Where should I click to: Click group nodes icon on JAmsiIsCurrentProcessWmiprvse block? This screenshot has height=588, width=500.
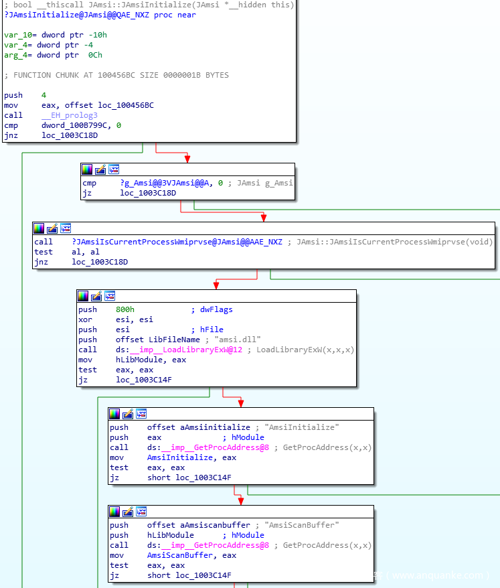pos(66,228)
